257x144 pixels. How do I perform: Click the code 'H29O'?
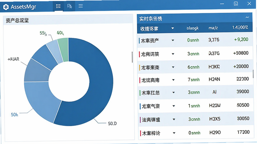pos(215,132)
